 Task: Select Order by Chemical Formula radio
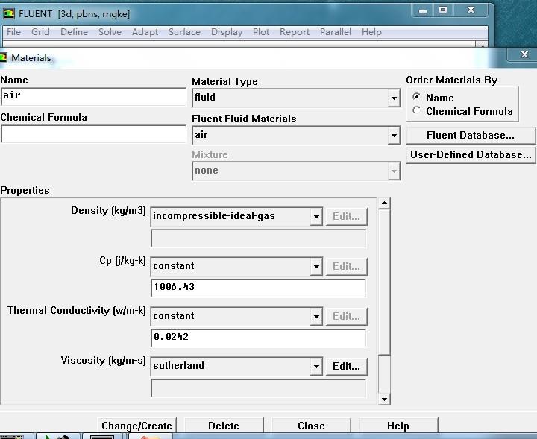tap(416, 110)
